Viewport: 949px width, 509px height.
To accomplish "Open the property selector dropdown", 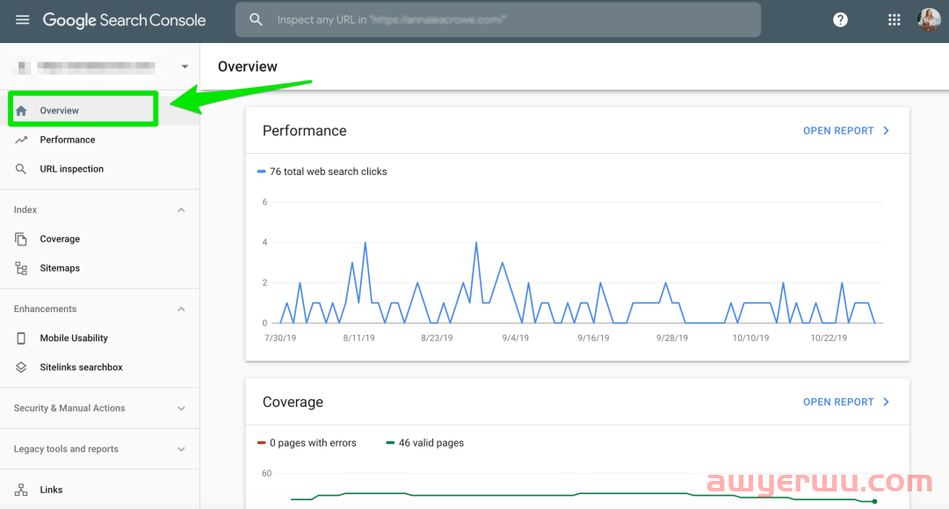I will point(185,67).
